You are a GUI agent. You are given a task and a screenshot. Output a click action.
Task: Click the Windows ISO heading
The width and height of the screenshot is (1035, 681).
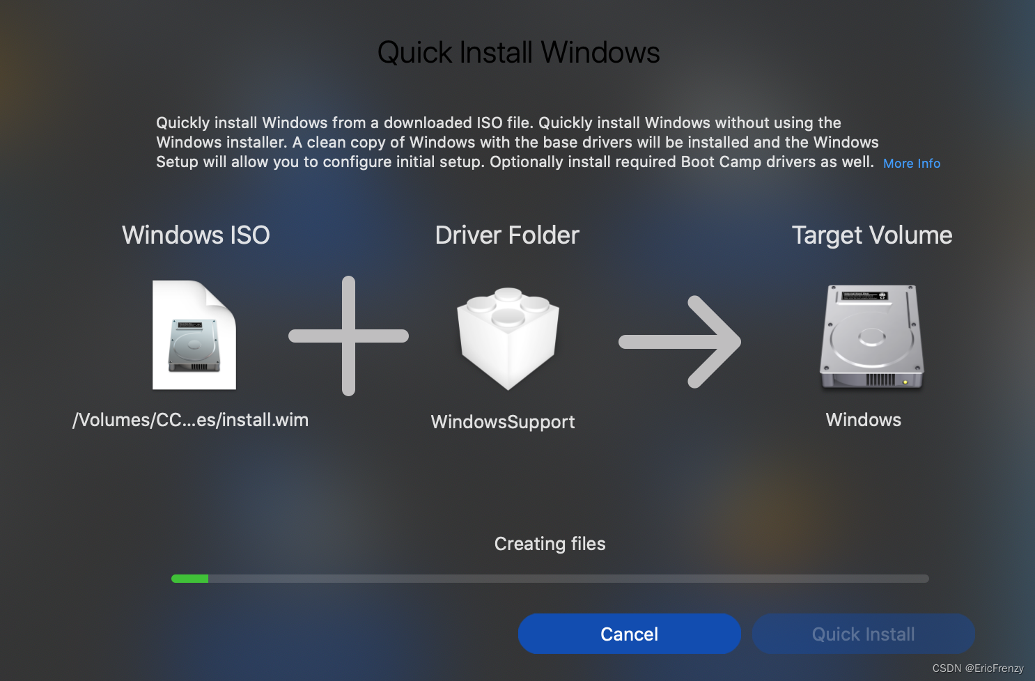pyautogui.click(x=196, y=235)
